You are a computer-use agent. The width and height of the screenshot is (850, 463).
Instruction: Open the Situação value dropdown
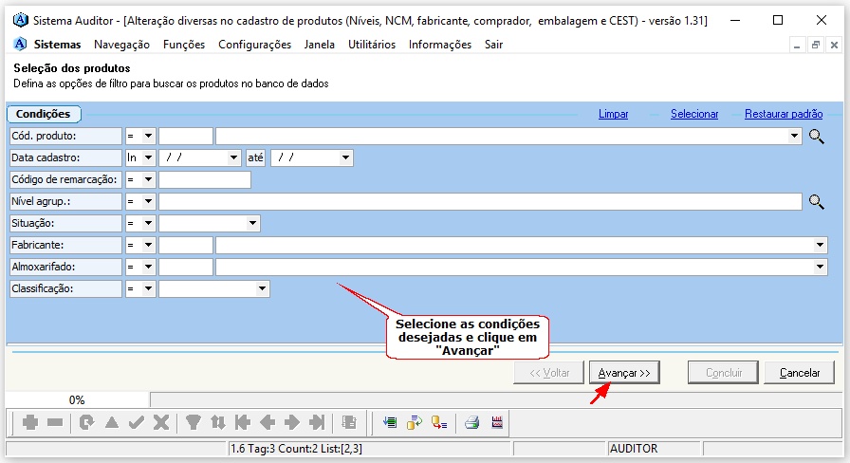coord(252,223)
